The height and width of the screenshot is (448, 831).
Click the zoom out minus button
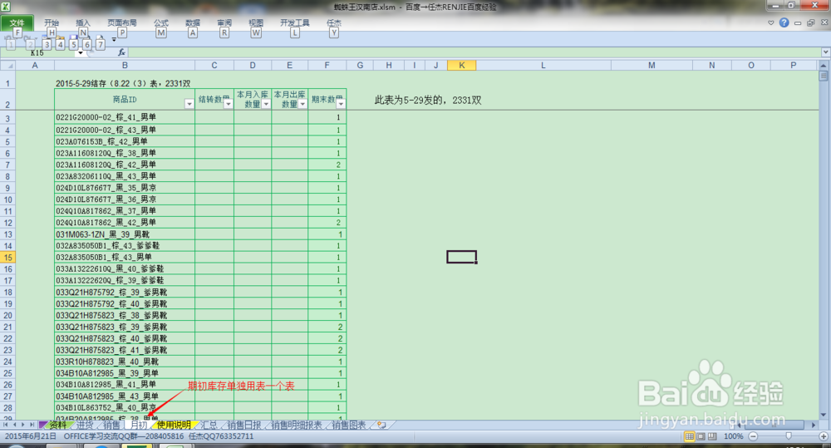[753, 436]
